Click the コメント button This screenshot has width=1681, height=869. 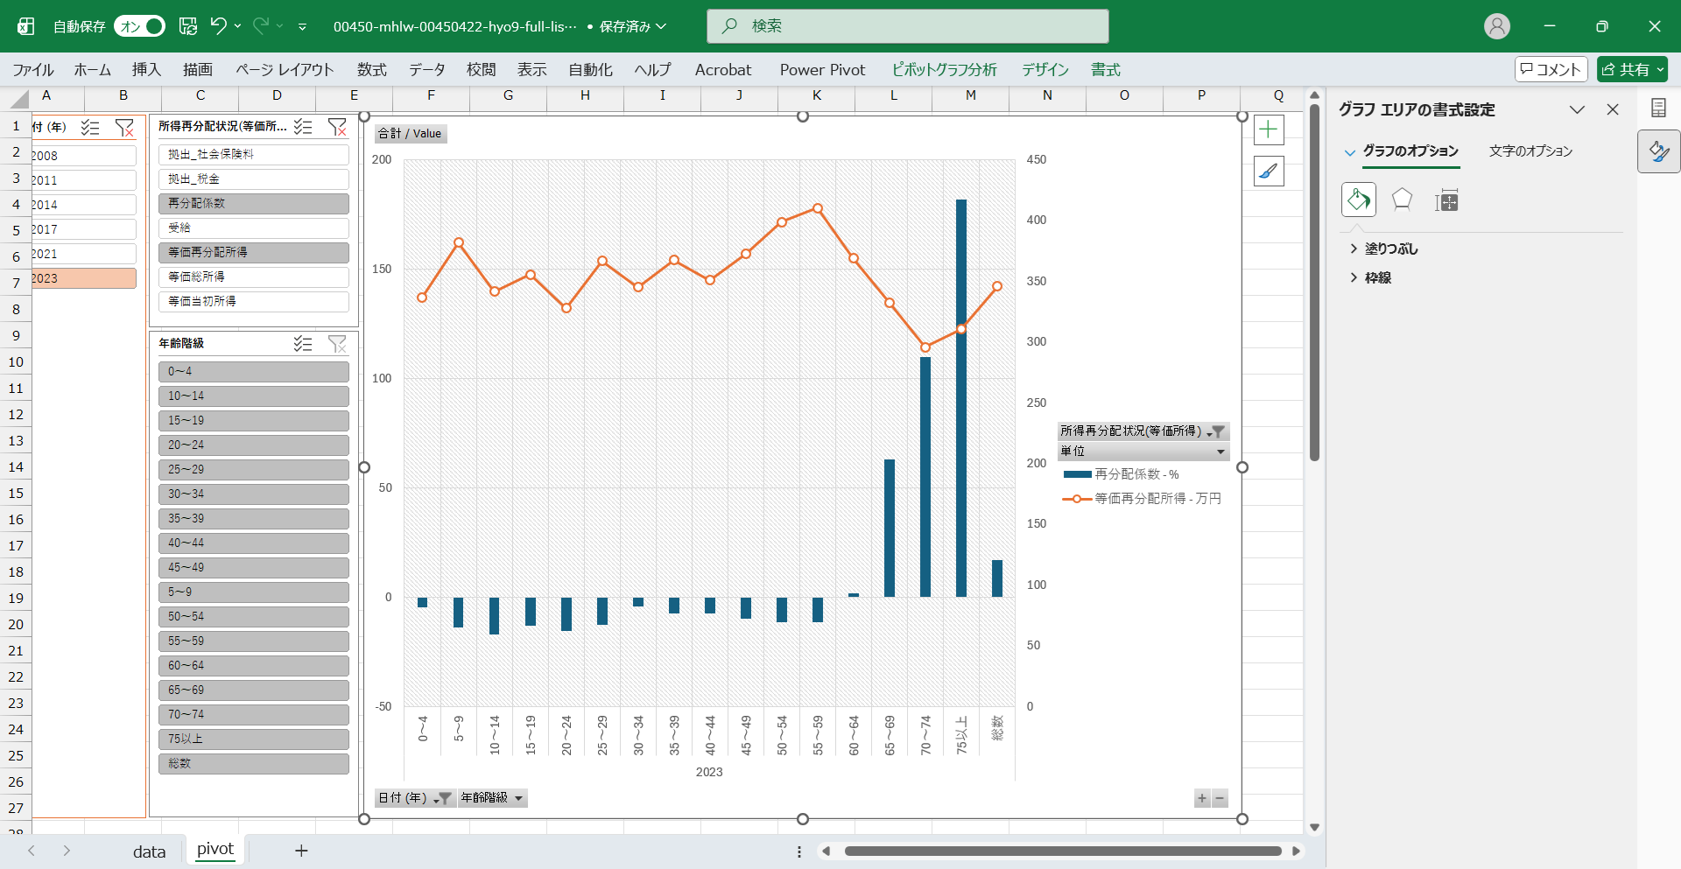[1551, 69]
